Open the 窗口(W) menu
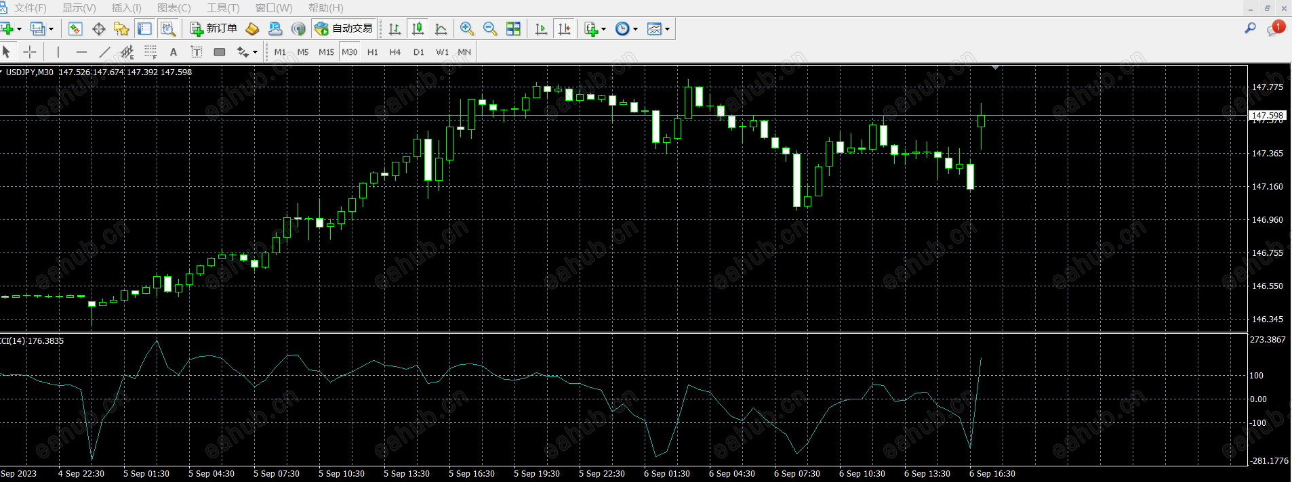The image size is (1292, 482). pos(274,8)
